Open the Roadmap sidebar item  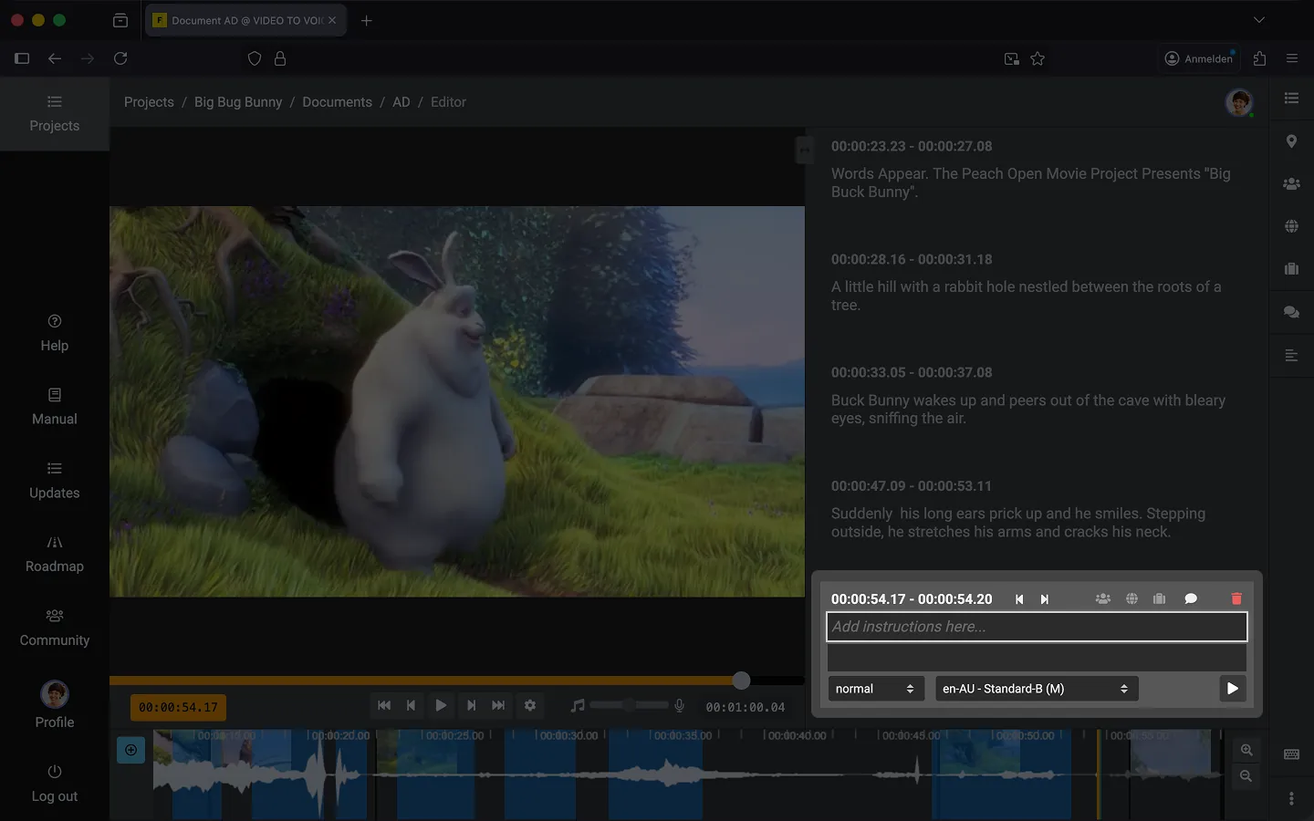55,554
